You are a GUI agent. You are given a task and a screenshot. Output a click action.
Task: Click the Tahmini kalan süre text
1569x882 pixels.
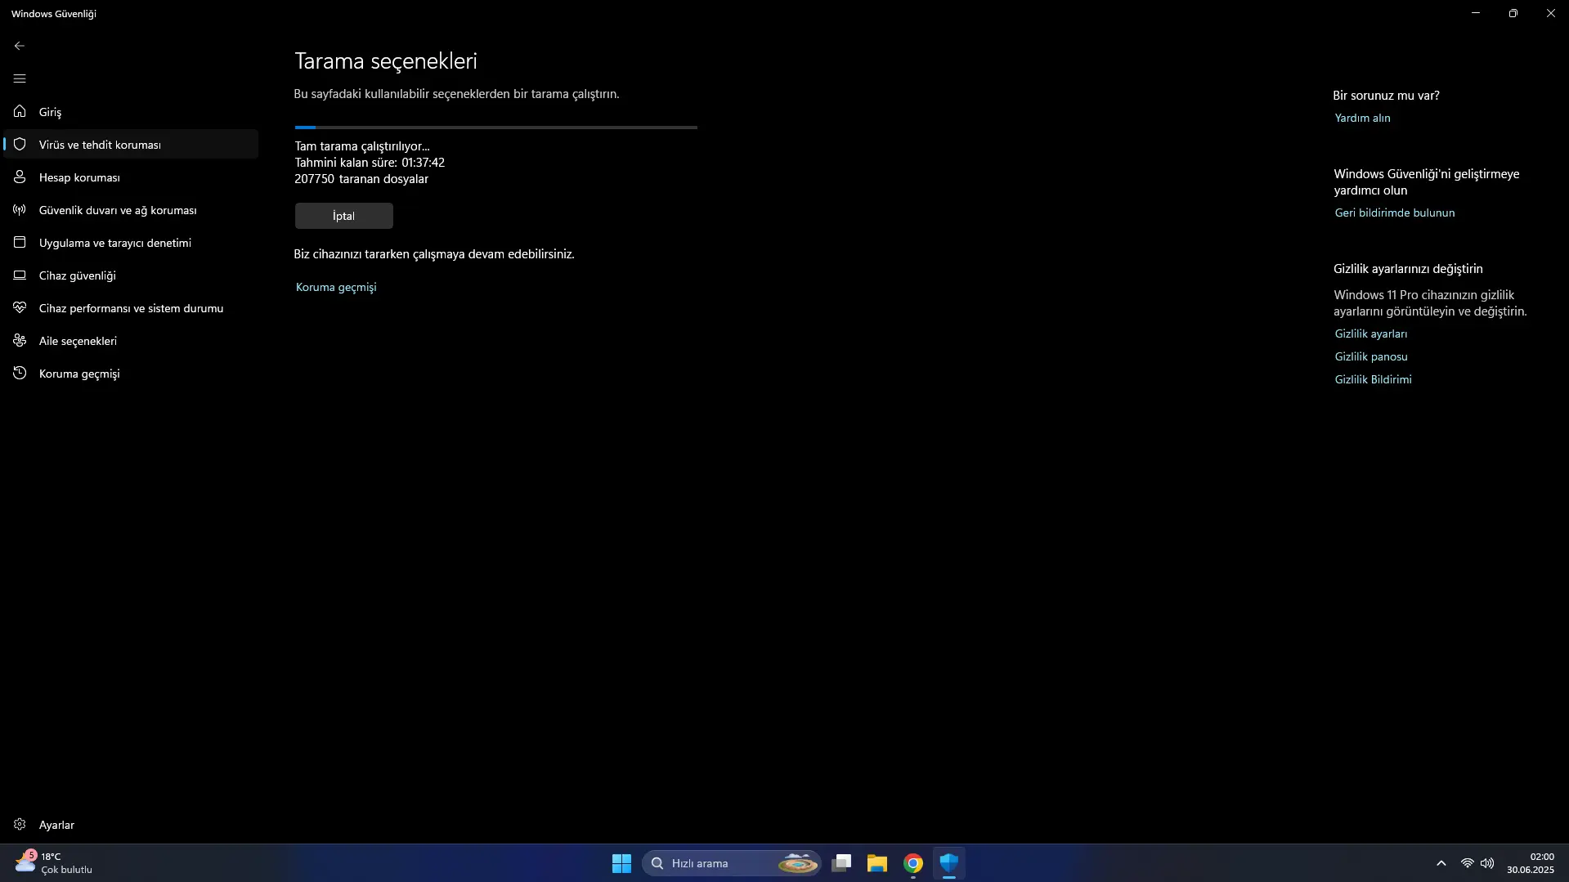(x=370, y=163)
